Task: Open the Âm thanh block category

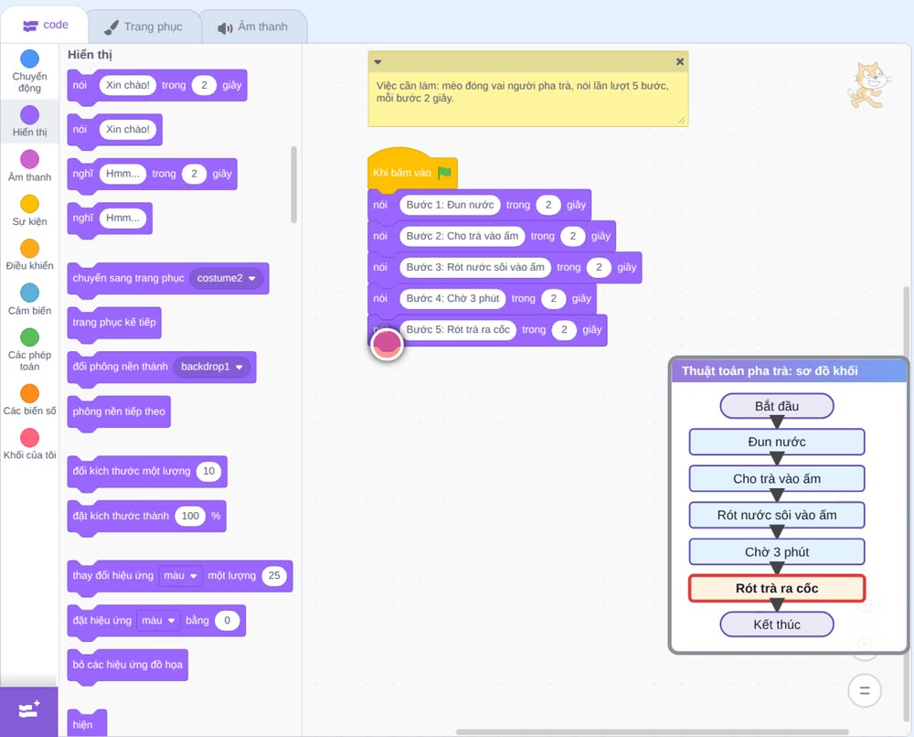Action: tap(30, 166)
